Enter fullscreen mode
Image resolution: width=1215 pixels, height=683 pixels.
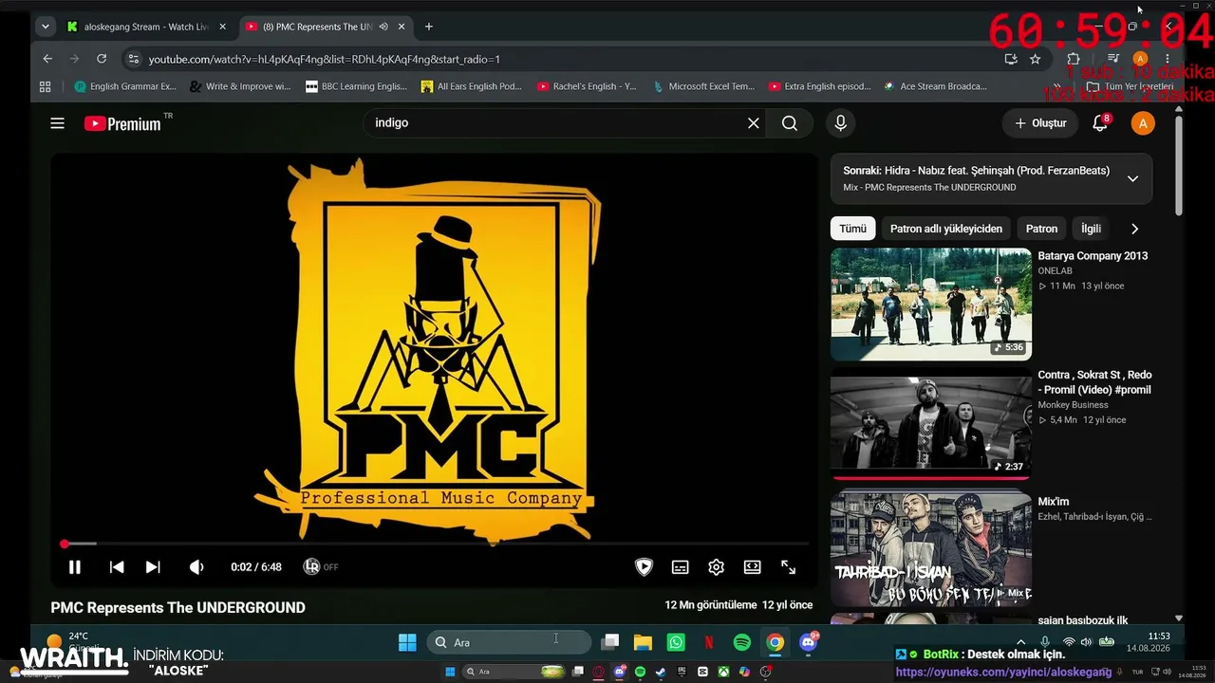(789, 567)
